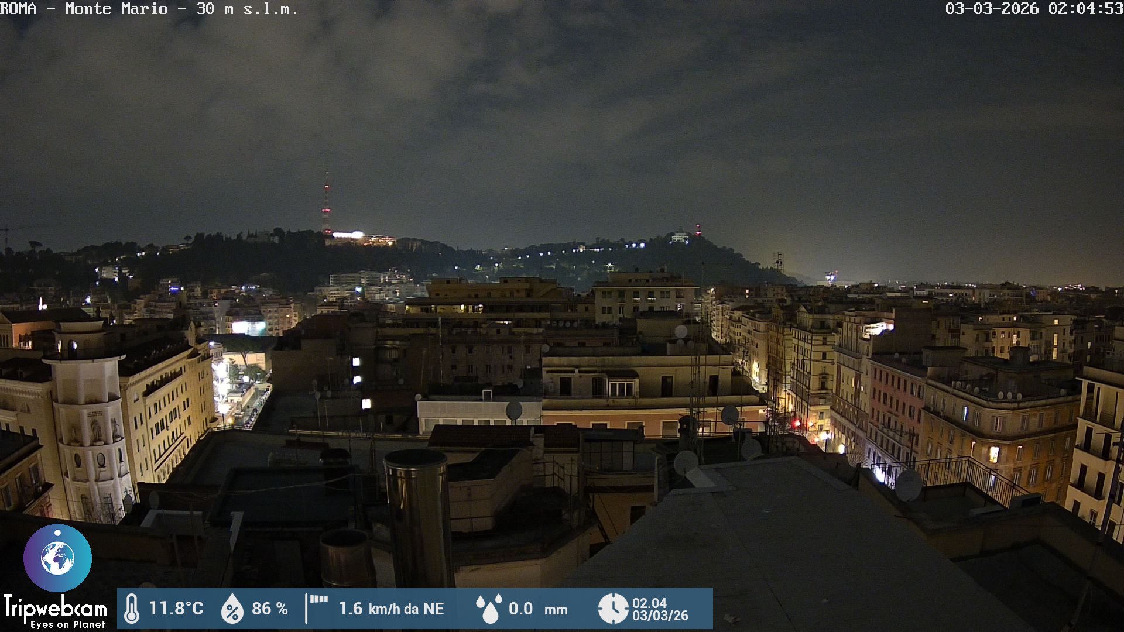1124x632 pixels.
Task: Select the 1.6 km/h da NE wind reading
Action: [x=391, y=609]
